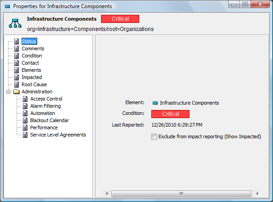
Task: Toggle Exclude from impact reporting checkbox
Action: point(154,136)
